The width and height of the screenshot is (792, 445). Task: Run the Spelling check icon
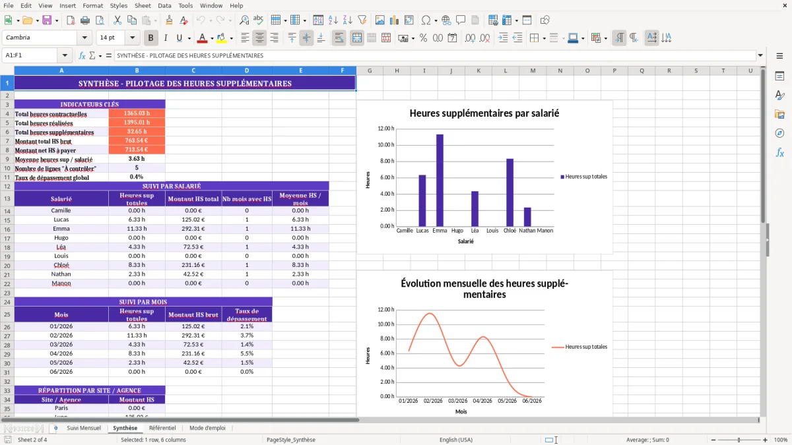click(259, 20)
